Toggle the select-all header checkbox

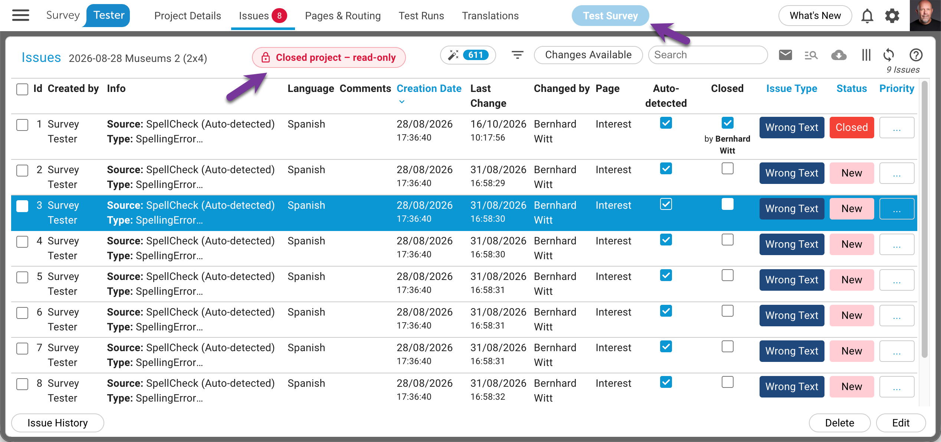22,89
